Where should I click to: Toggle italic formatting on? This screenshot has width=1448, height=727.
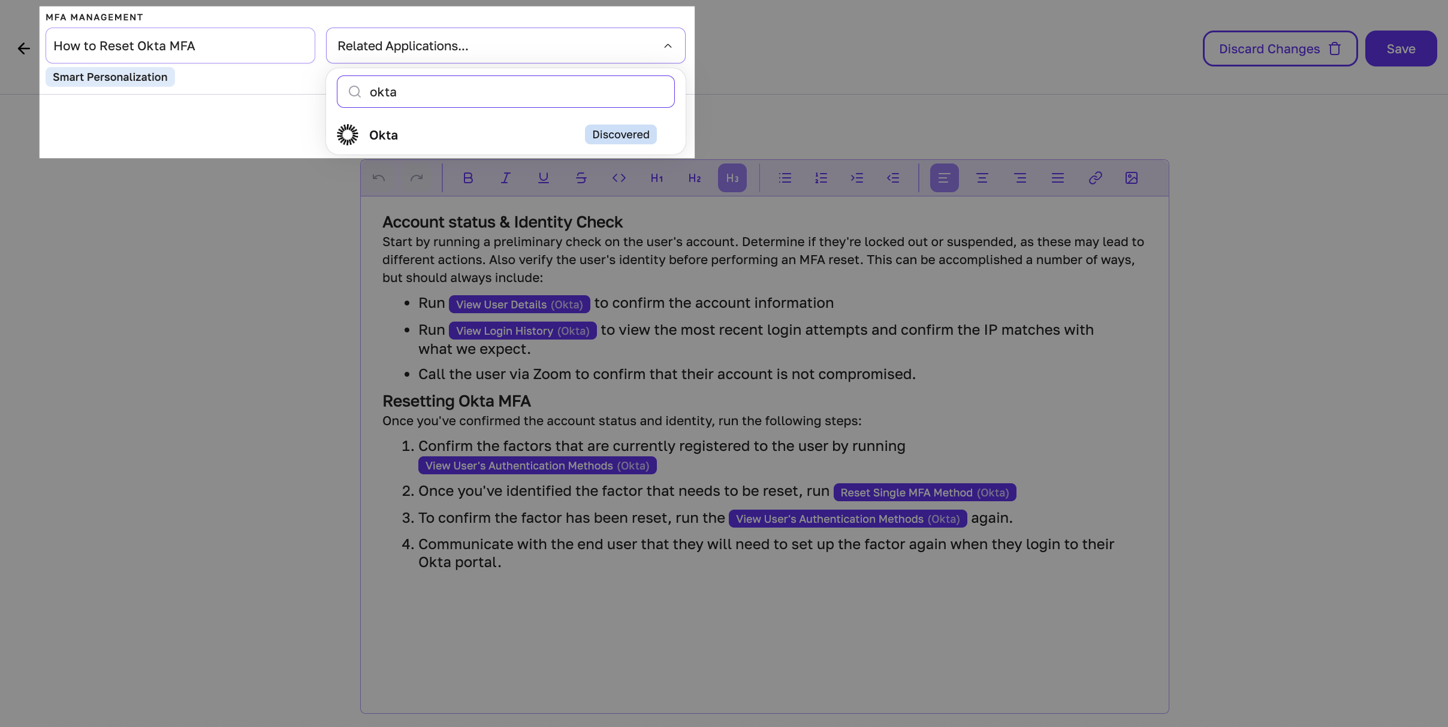[505, 177]
